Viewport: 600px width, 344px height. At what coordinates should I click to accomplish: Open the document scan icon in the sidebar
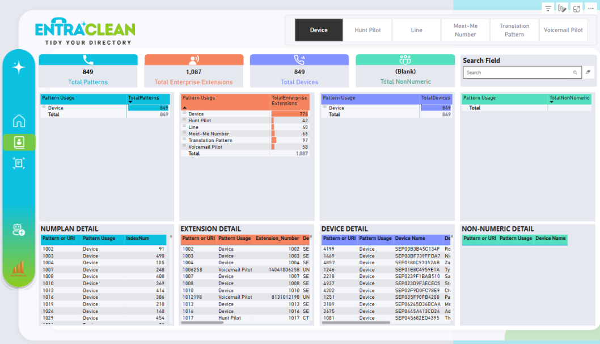(19, 164)
